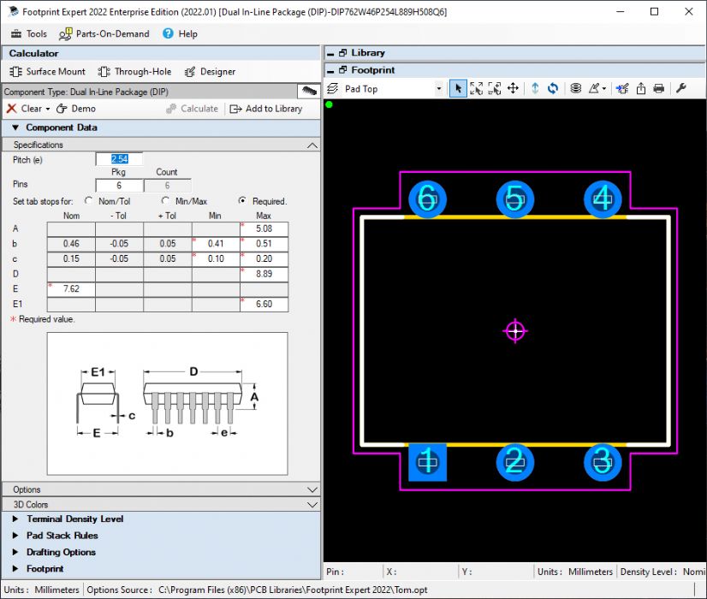707x599 pixels.
Task: Open the measure tool dropdown arrow
Action: (604, 89)
